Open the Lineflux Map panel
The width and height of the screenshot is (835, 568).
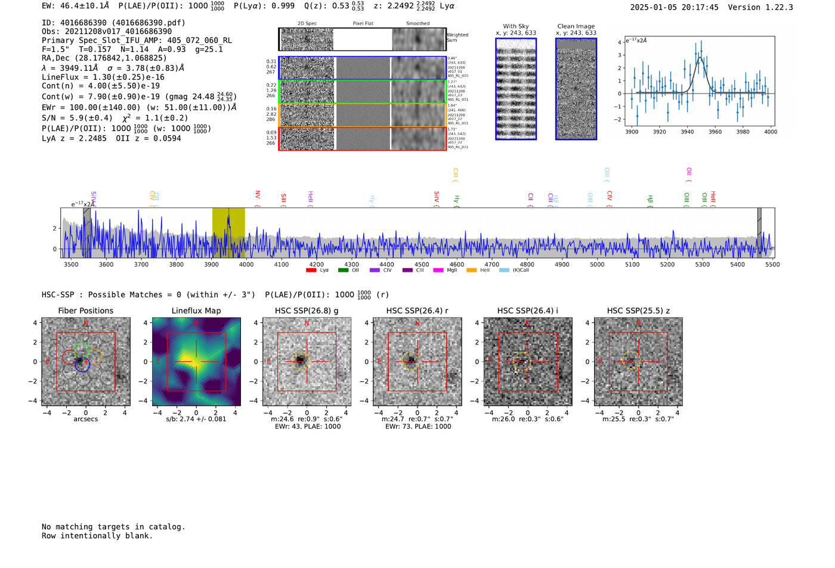click(196, 362)
